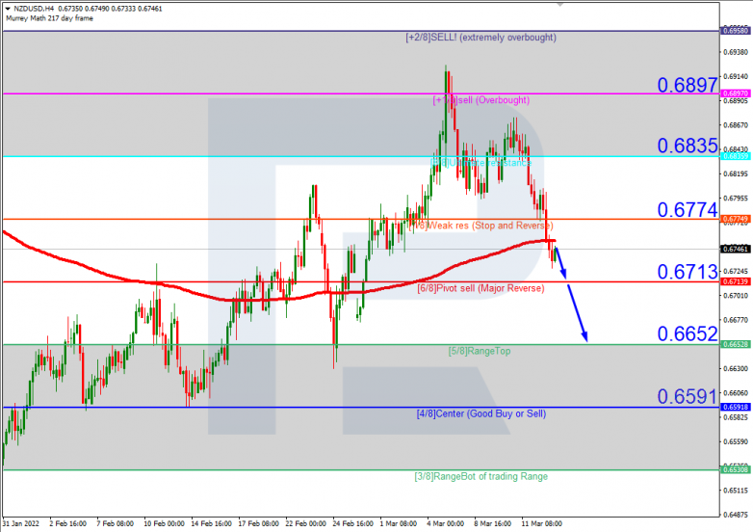This screenshot has height=532, width=753.
Task: Click the '8 Mar 16:00' time axis label
Action: tap(493, 524)
